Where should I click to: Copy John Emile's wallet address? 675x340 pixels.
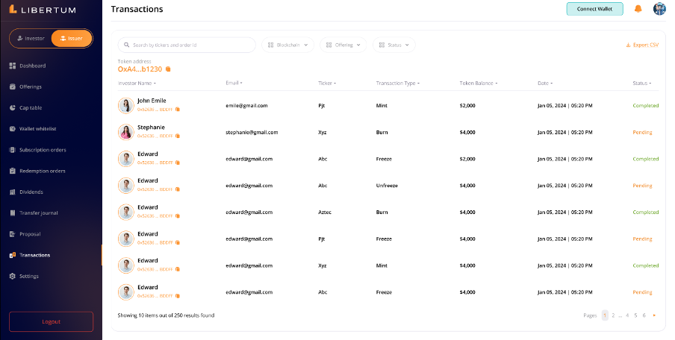[x=177, y=109]
